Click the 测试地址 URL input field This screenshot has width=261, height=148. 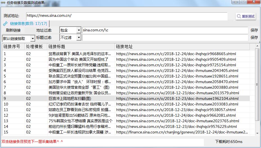coord(127,16)
